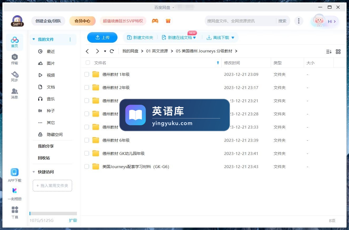Click 新建文件夹 button
The image size is (349, 230).
140,38
